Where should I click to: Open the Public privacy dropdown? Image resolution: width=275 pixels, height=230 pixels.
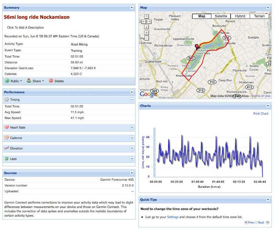(13, 81)
